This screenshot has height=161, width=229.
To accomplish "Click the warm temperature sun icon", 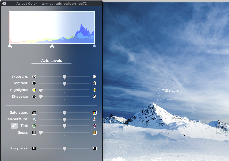I will pyautogui.click(x=94, y=119).
